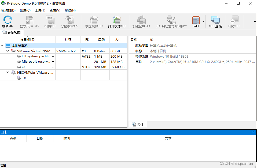Open the RAID dropdown arrow
This screenshot has height=168, width=257.
[x=203, y=21]
